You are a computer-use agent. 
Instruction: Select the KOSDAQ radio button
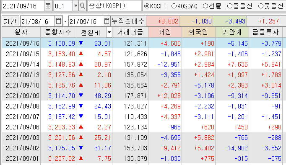(x=174, y=6)
